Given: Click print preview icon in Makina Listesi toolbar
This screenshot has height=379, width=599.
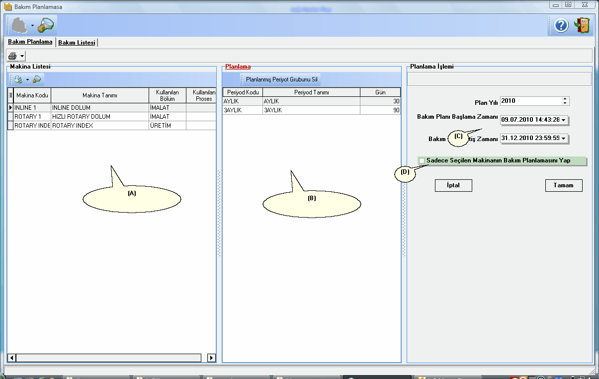Looking at the screenshot, I should coord(18,79).
